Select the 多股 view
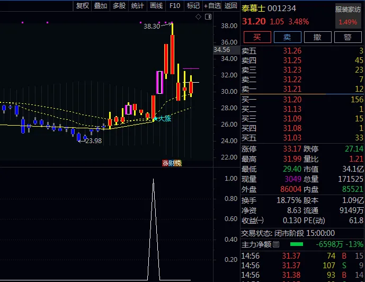The height and width of the screenshot is (282, 365). (119, 6)
